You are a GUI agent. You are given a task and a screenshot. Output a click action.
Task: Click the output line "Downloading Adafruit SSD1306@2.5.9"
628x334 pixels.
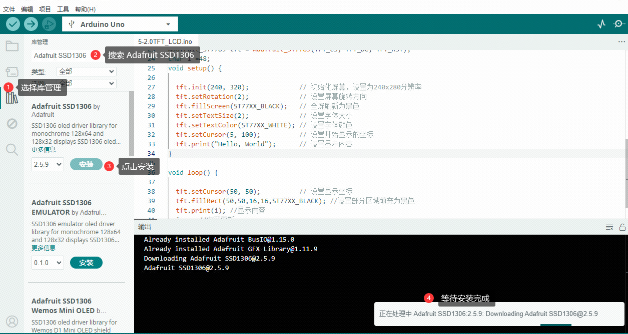pos(210,258)
